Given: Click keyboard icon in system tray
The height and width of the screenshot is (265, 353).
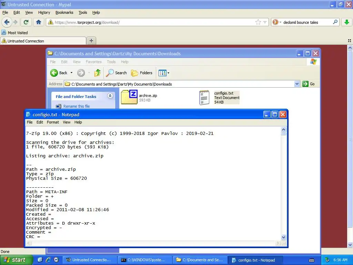Looking at the screenshot, I should click(312, 260).
